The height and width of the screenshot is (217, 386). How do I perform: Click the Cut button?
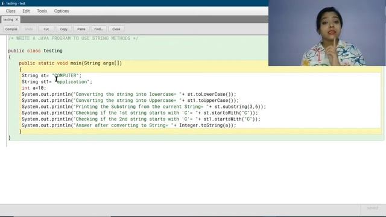46,29
